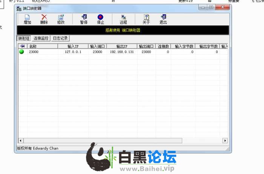Viewport: 264px width, 174px height.
Task: Click the 连接数 column header
Action: [x=163, y=46]
